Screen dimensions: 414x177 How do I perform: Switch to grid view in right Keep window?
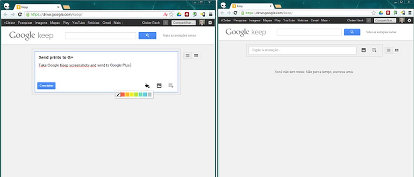tap(396, 50)
